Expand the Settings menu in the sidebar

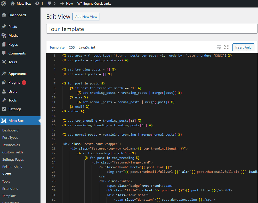(x=15, y=109)
